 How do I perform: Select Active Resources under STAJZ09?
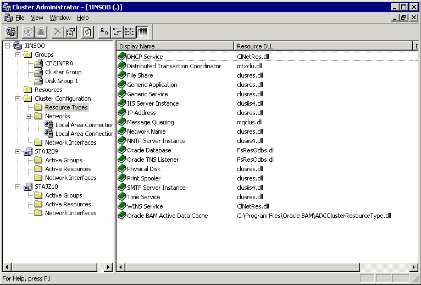pyautogui.click(x=68, y=169)
